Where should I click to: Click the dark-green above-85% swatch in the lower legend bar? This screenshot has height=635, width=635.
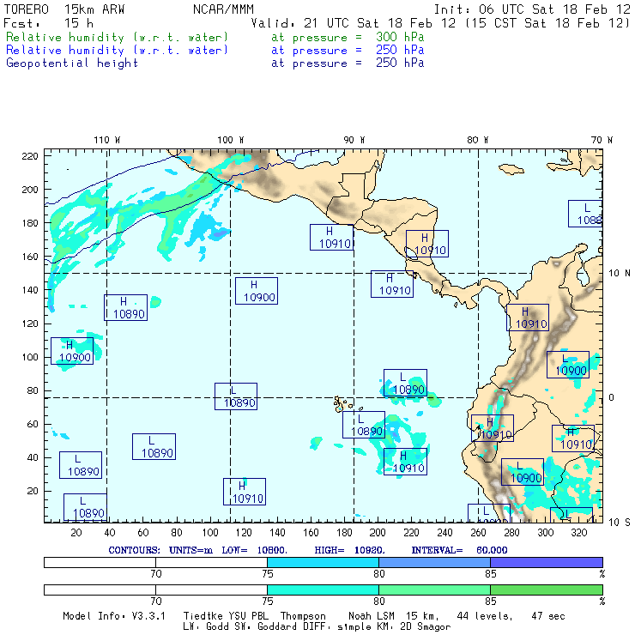547,590
